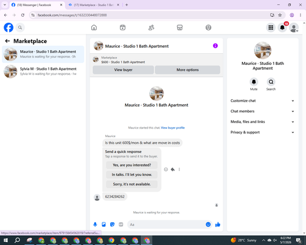Image resolution: width=306 pixels, height=245 pixels.
Task: Open the taskbar clock showing 6:22 PM
Action: click(x=285, y=240)
